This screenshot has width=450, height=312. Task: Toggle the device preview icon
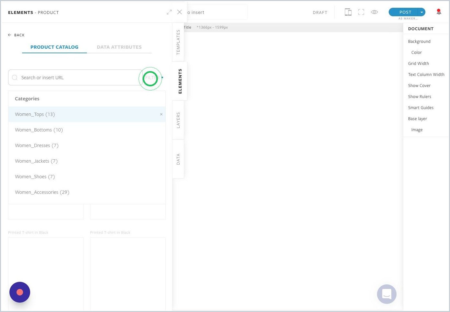348,12
